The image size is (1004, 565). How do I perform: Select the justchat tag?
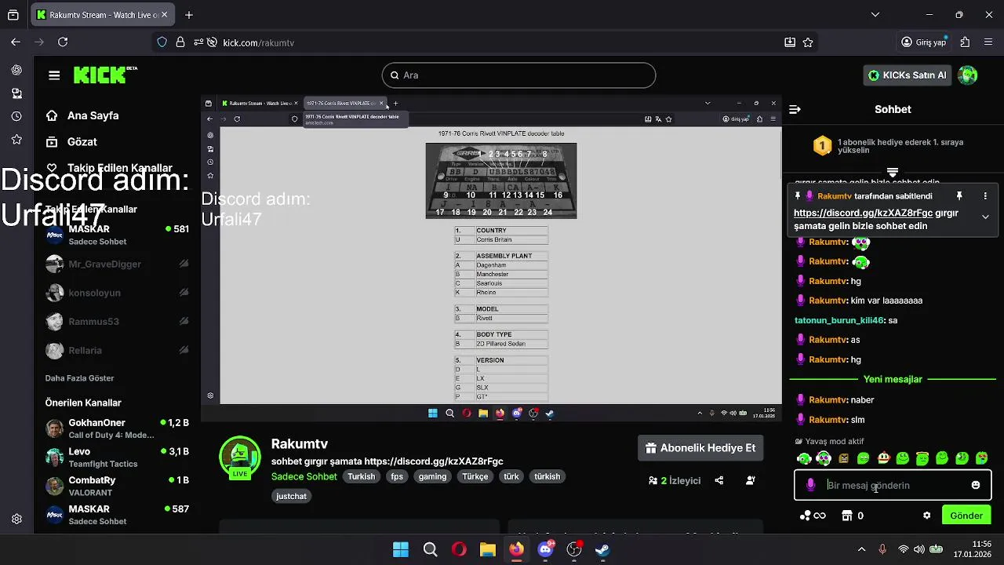point(292,496)
